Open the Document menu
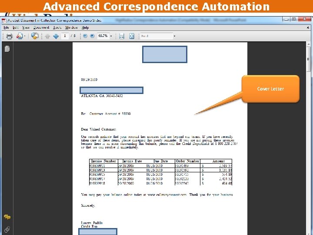Image resolution: width=313 pixels, height=235 pixels. (x=41, y=27)
